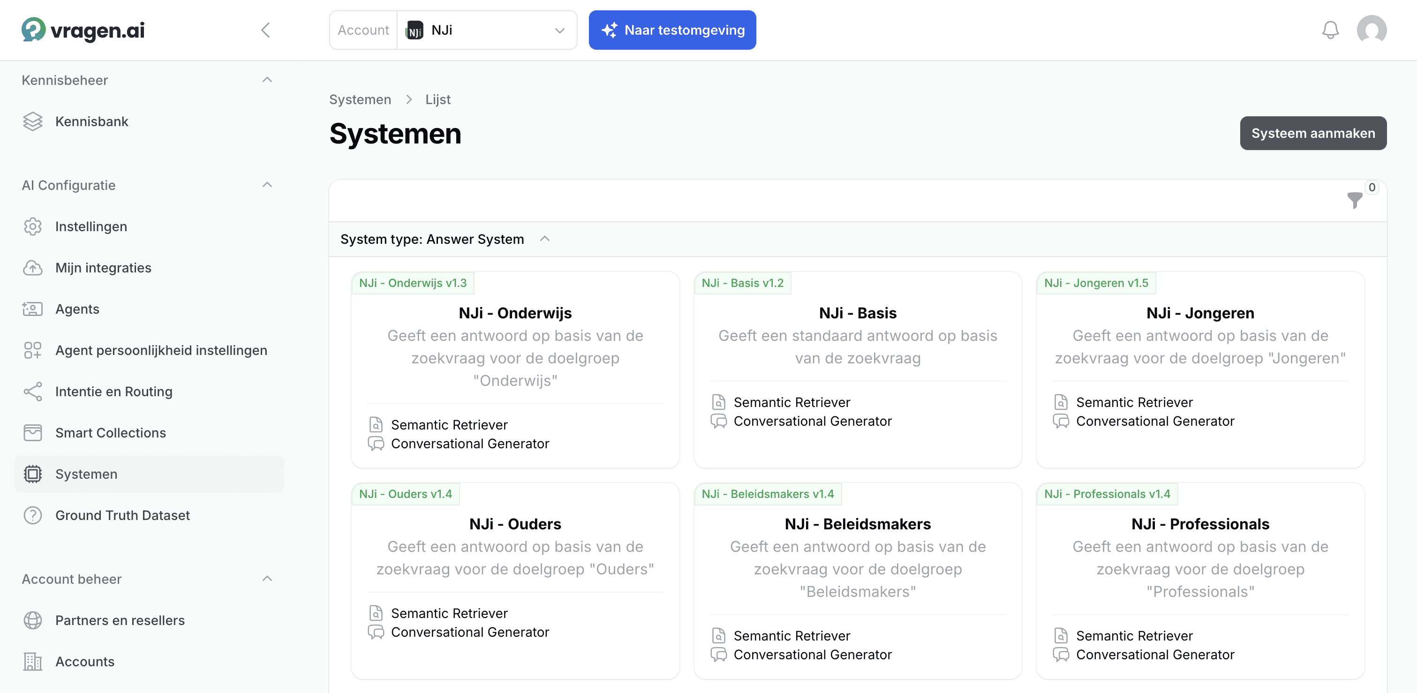Click the Agents icon in sidebar

pos(32,309)
